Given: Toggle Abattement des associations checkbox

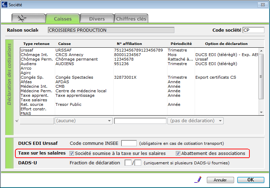Looking at the screenshot, I should click(178, 153).
